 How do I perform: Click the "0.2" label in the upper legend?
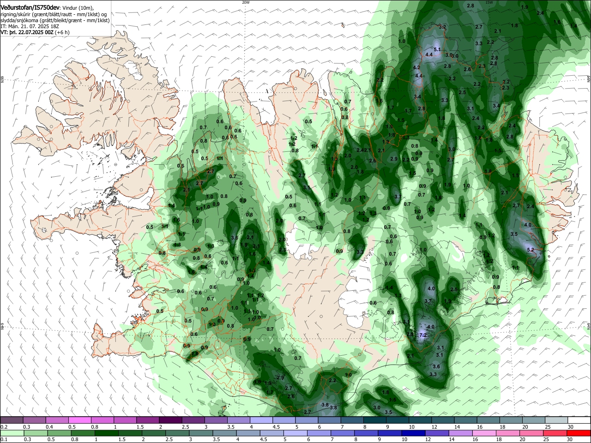click(x=3, y=427)
